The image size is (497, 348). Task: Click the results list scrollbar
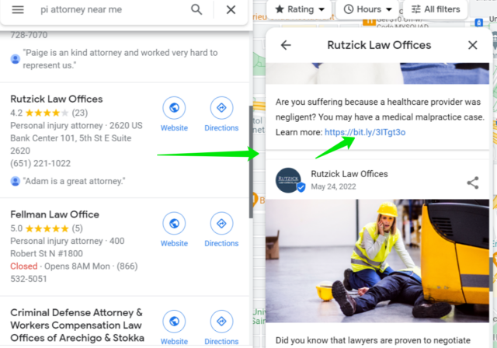251,162
